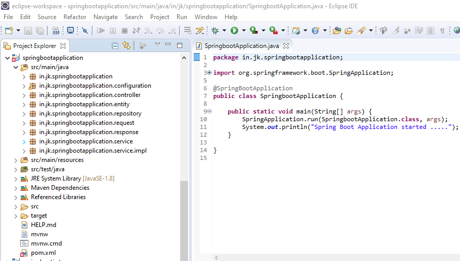Toggle Use Step Filters icon
This screenshot has width=460, height=261.
(x=200, y=30)
